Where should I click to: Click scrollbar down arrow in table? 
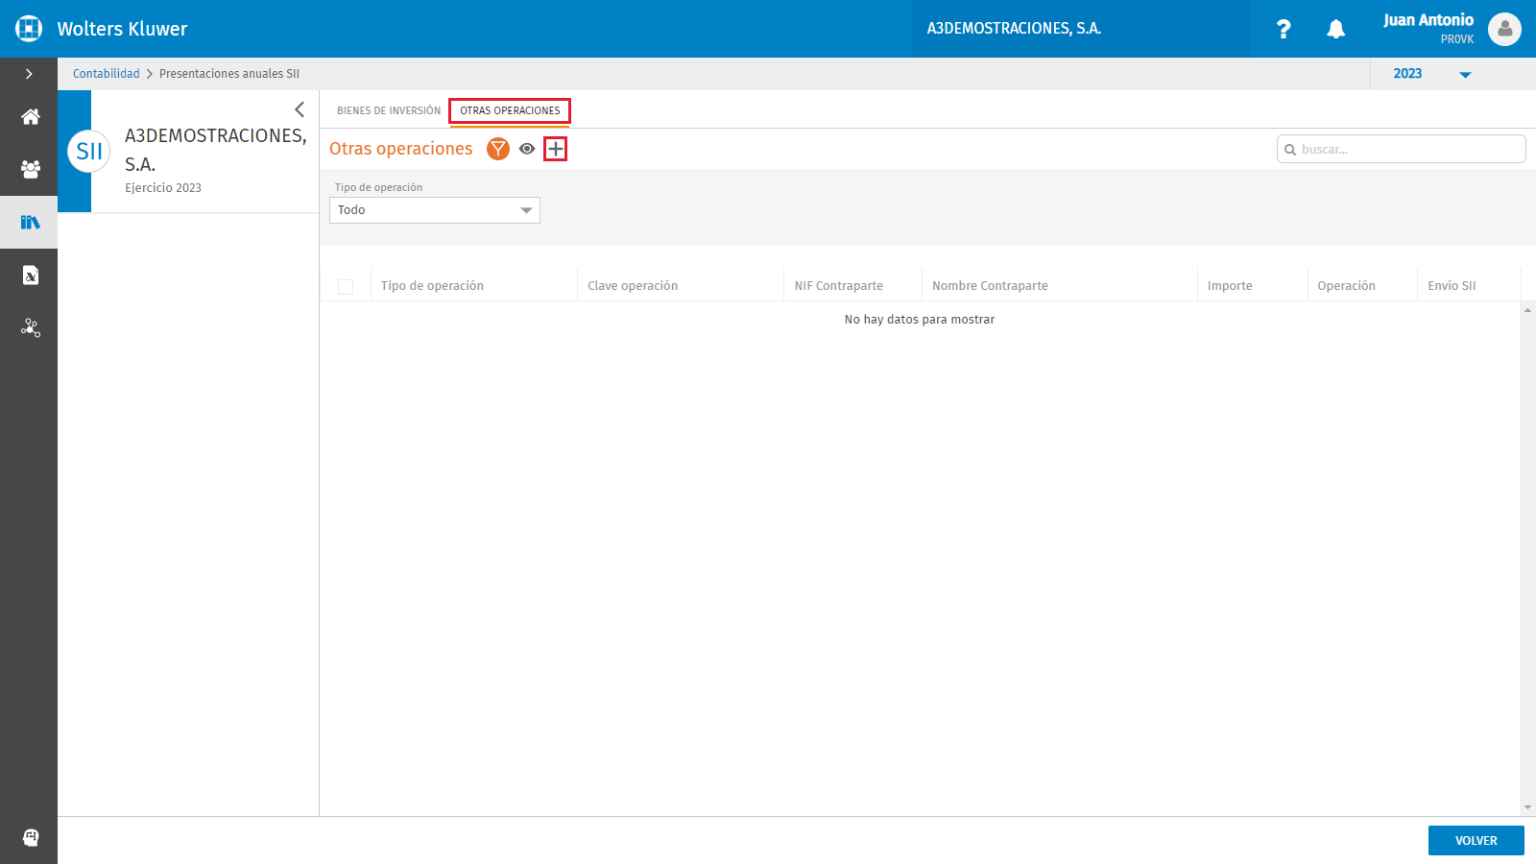tap(1527, 808)
